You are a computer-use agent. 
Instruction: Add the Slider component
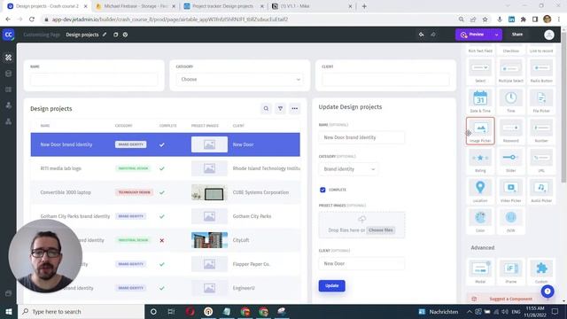[x=510, y=161]
